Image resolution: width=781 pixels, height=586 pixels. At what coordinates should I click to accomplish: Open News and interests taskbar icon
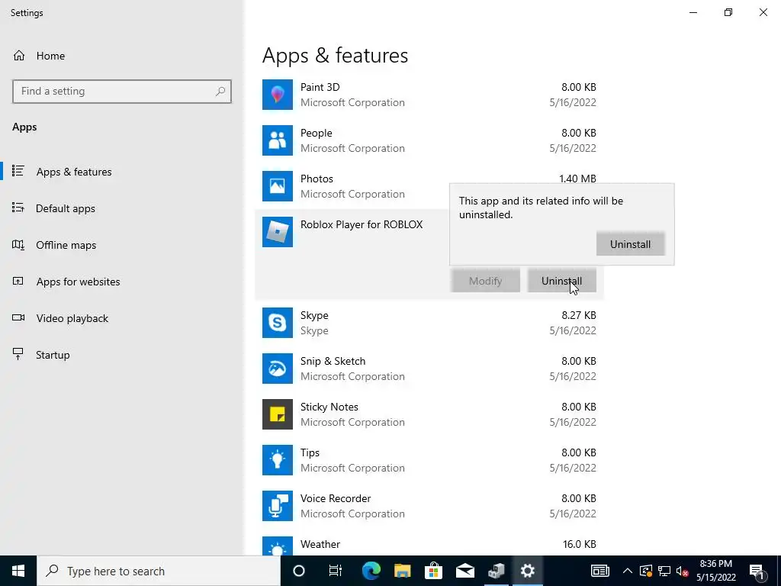599,571
